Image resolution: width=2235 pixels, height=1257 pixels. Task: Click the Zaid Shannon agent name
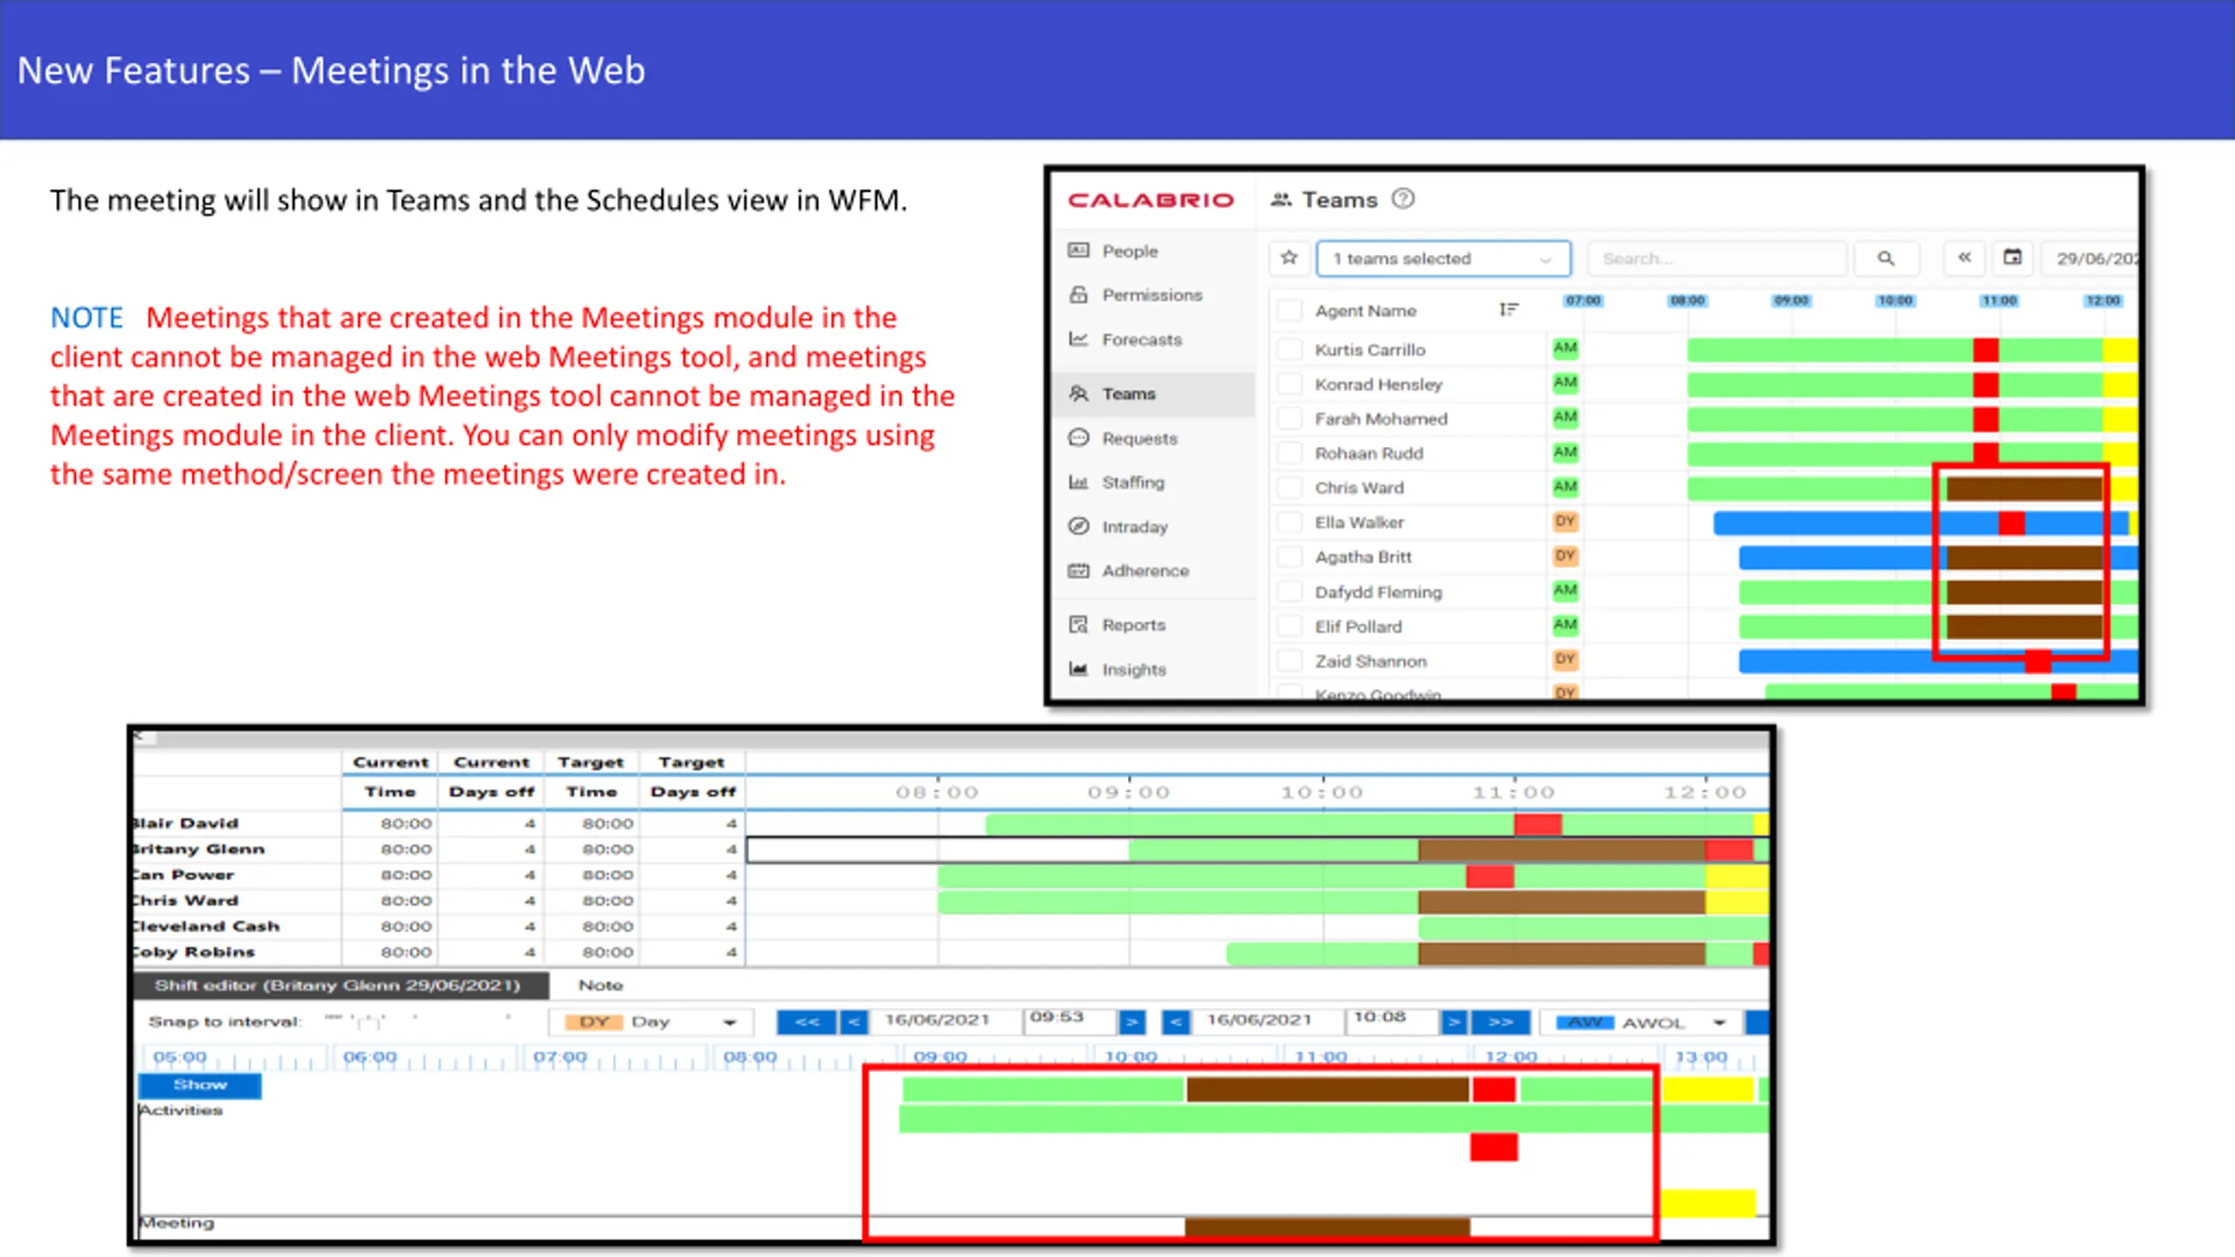tap(1371, 661)
